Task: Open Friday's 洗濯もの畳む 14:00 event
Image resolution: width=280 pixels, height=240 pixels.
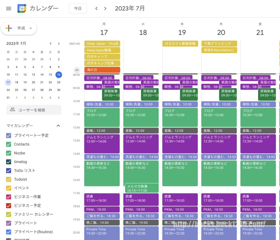Action: click(x=258, y=157)
